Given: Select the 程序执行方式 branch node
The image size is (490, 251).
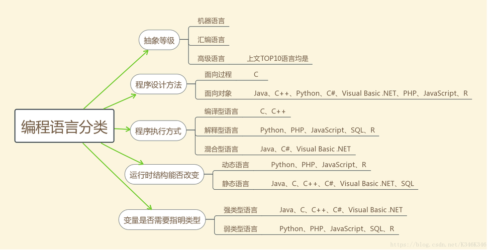Looking at the screenshot, I should pyautogui.click(x=158, y=131).
